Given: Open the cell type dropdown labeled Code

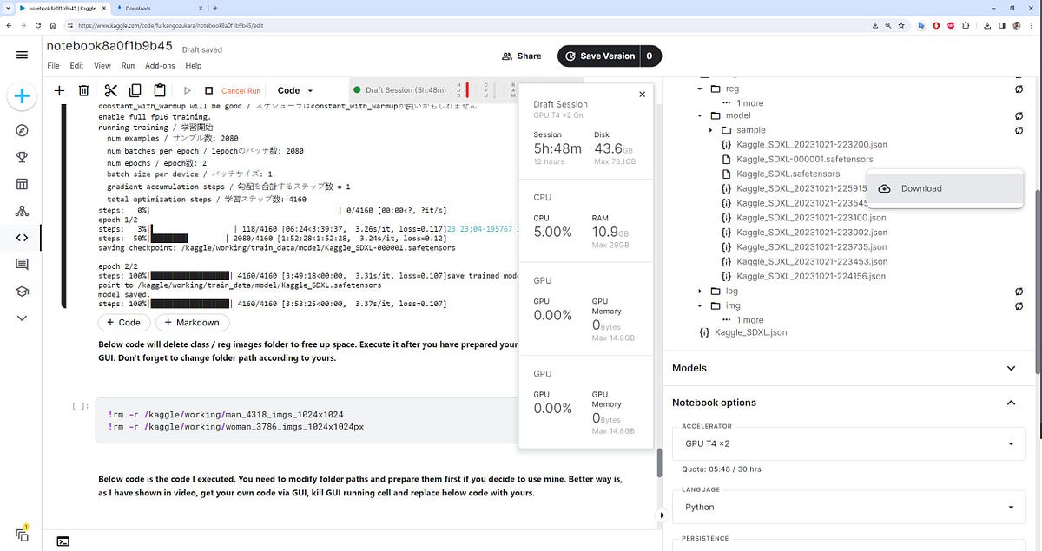Looking at the screenshot, I should point(294,89).
